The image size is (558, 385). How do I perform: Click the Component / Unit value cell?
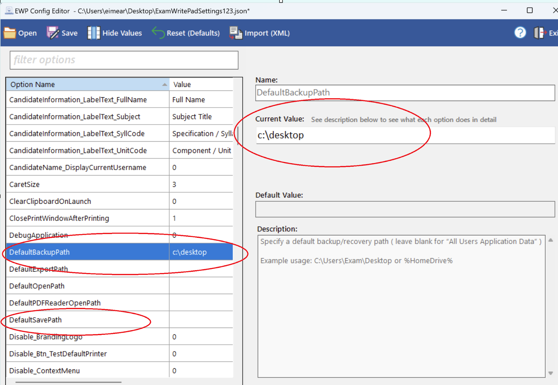click(x=201, y=151)
